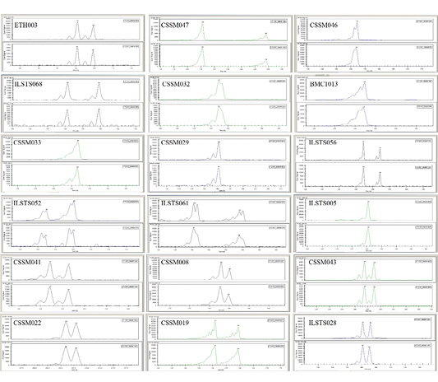Viewport: 438px width, 382px height.
Task: Click the CSSM029 marker label
Action: point(175,142)
